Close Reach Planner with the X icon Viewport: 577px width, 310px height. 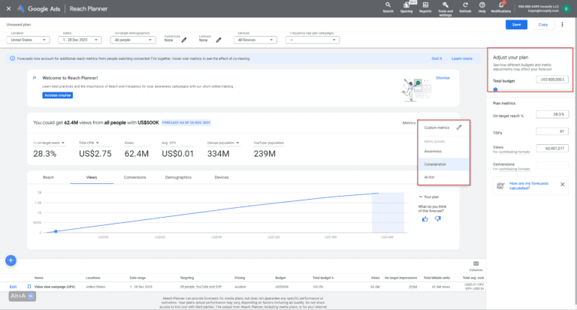click(8, 8)
